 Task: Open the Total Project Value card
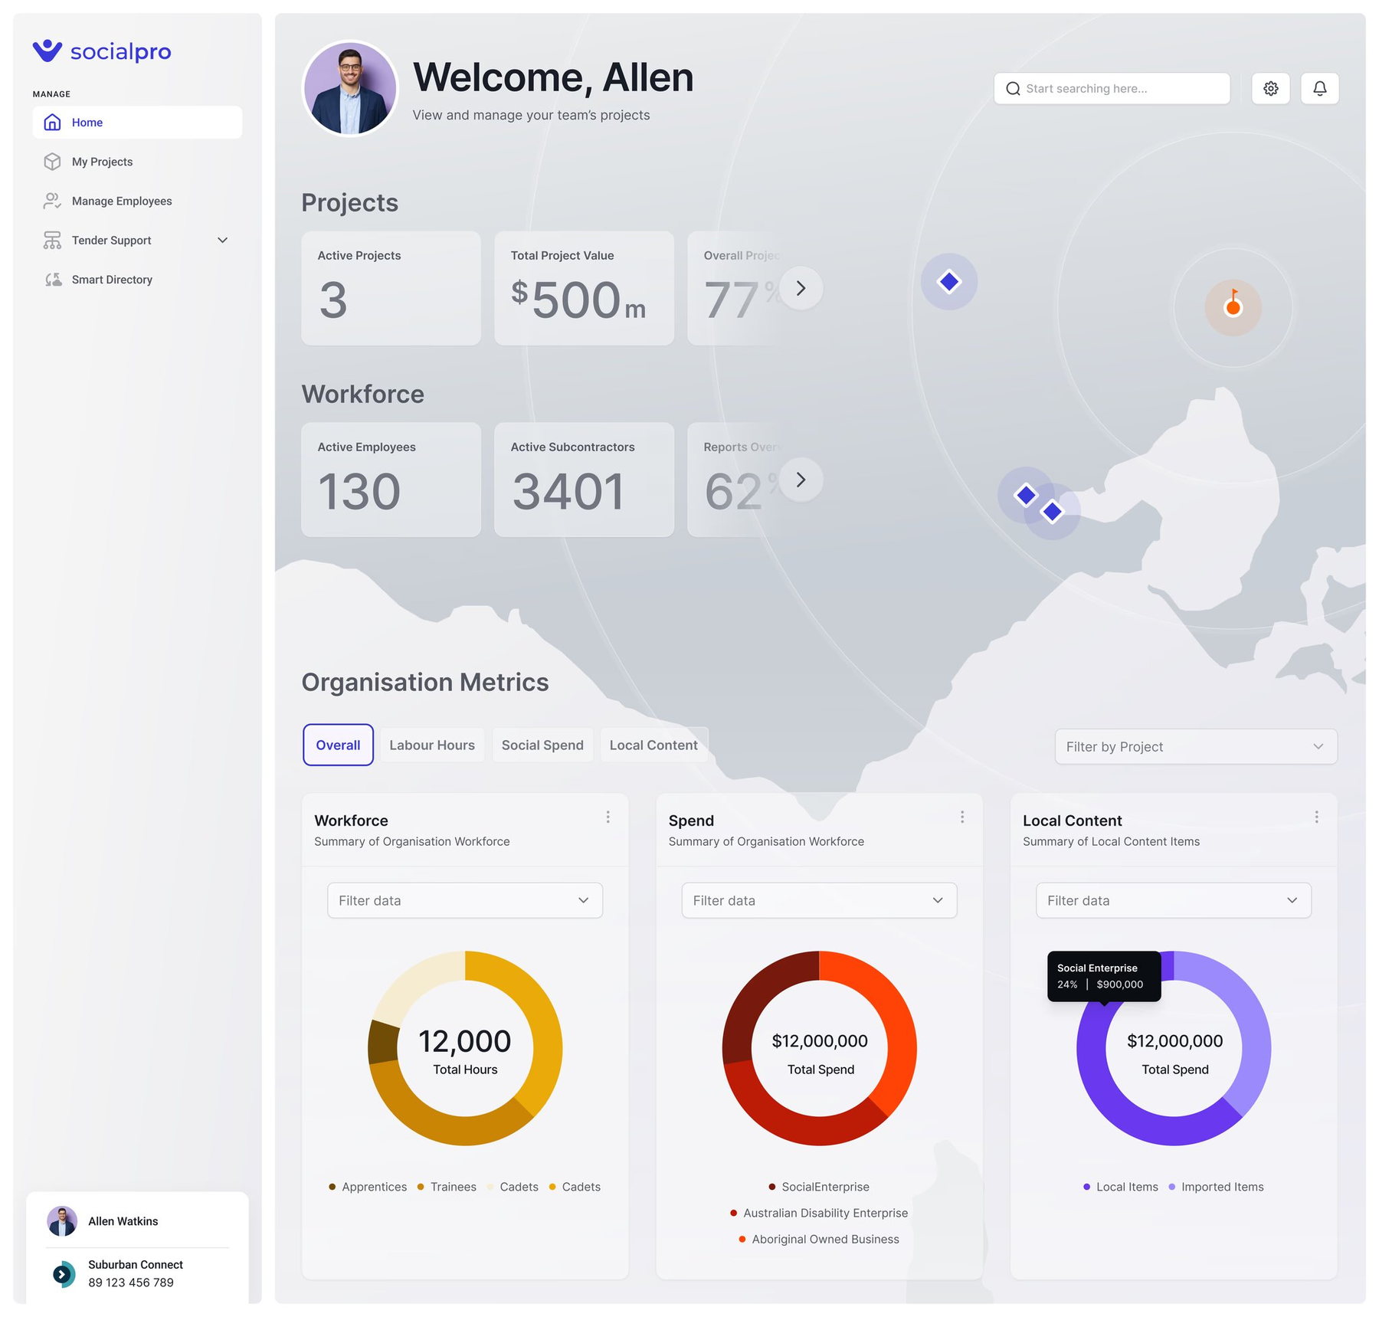[x=584, y=288]
